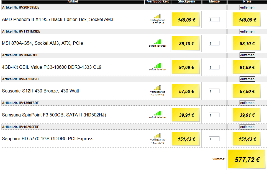Click unit price 88,10 € in Stückpreis column
This screenshot has width=267, height=170.
(186, 43)
